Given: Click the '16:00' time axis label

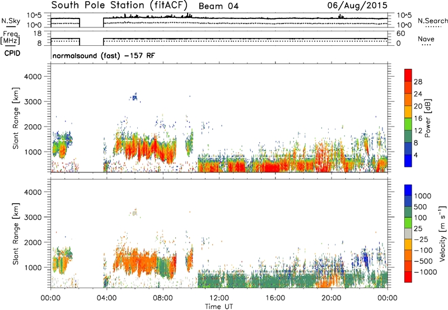Looking at the screenshot, I should [x=275, y=298].
